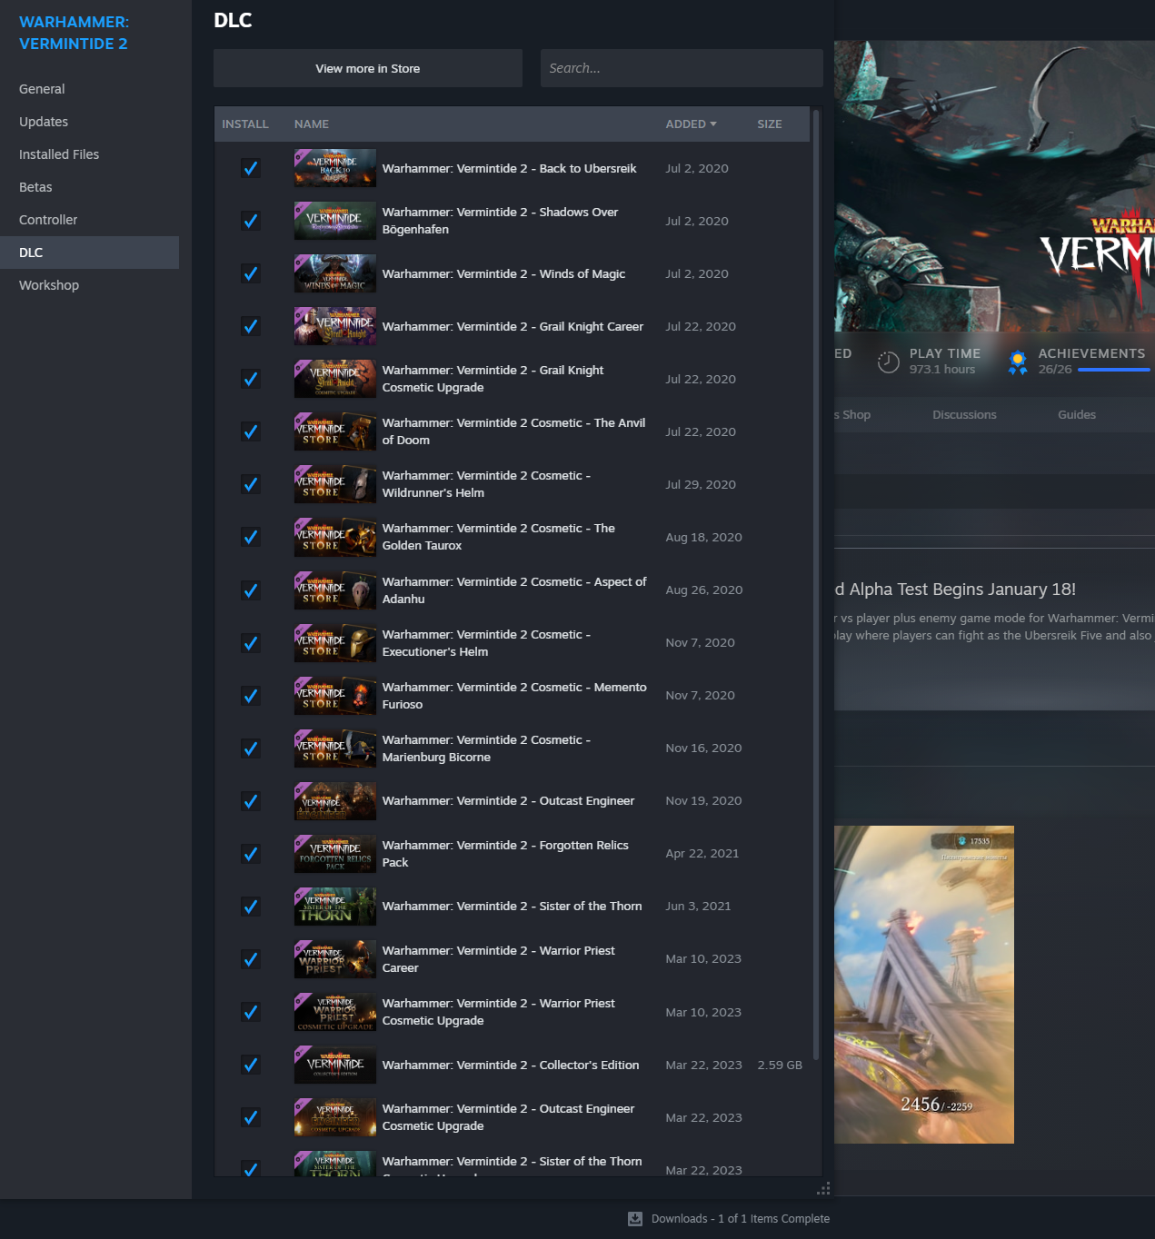Toggle Warrior Priest Career install checkbox
Image resolution: width=1155 pixels, height=1239 pixels.
(251, 959)
